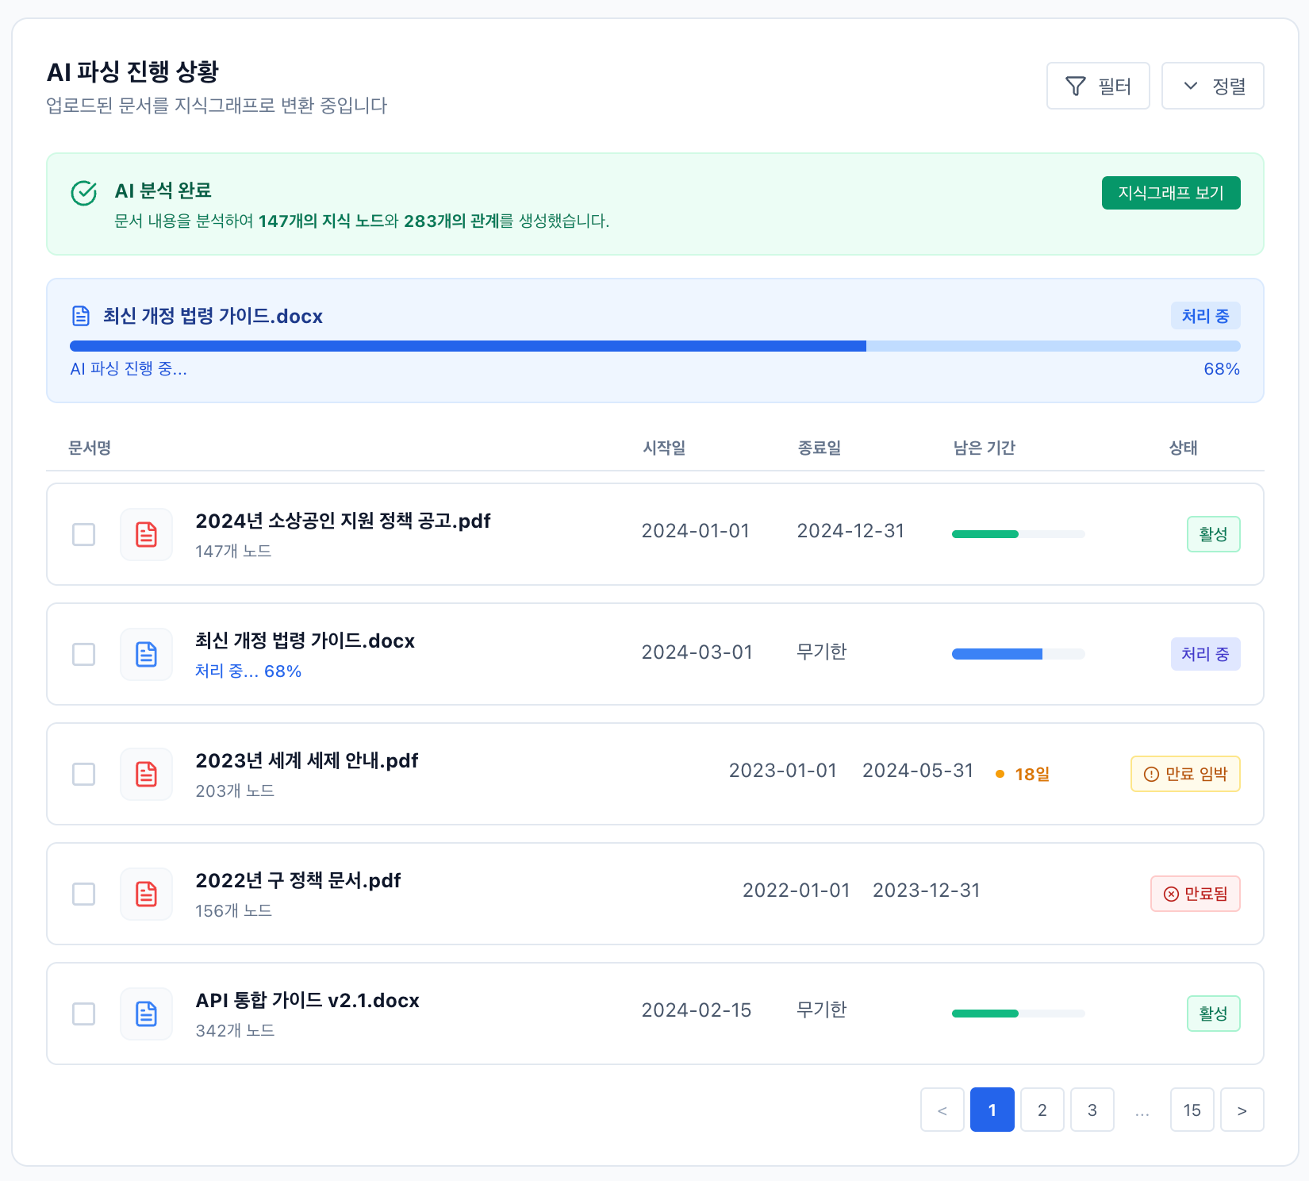The height and width of the screenshot is (1181, 1309).
Task: Click the PDF icon for 2024년 소상공인 지원 정책 공고
Action: (146, 534)
